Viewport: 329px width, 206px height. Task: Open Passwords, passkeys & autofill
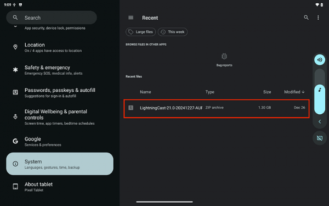(x=60, y=93)
